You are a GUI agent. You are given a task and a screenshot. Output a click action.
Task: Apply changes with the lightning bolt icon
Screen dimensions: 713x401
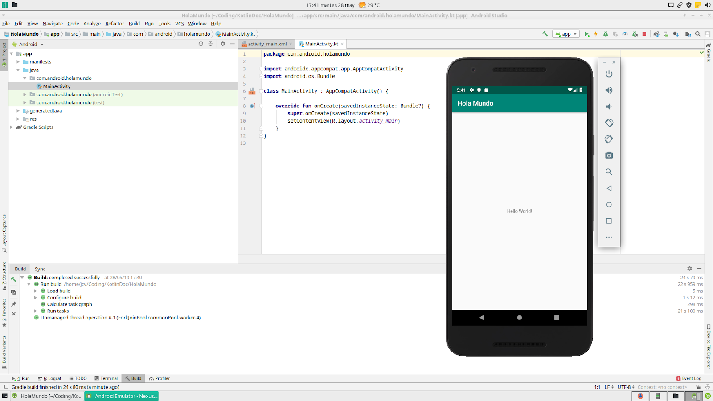595,34
